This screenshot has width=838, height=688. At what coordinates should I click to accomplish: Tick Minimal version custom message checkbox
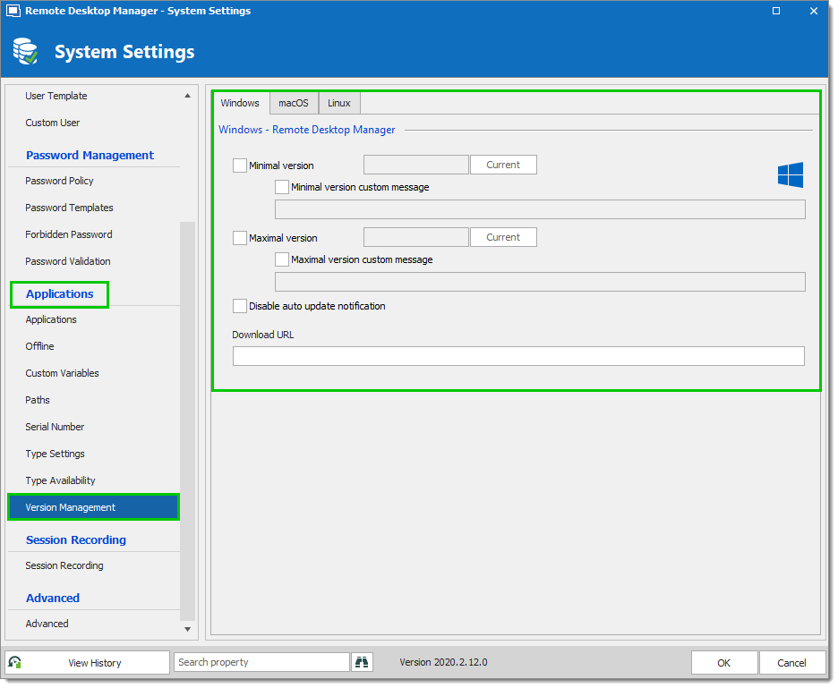click(282, 187)
